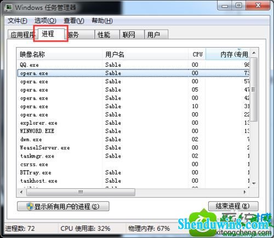Click 进程数: 72 in status bar
Viewport: 274px width, 238px height.
20,228
